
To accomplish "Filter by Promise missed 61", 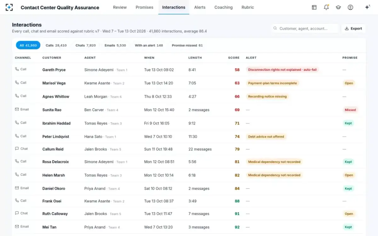I will click(187, 45).
